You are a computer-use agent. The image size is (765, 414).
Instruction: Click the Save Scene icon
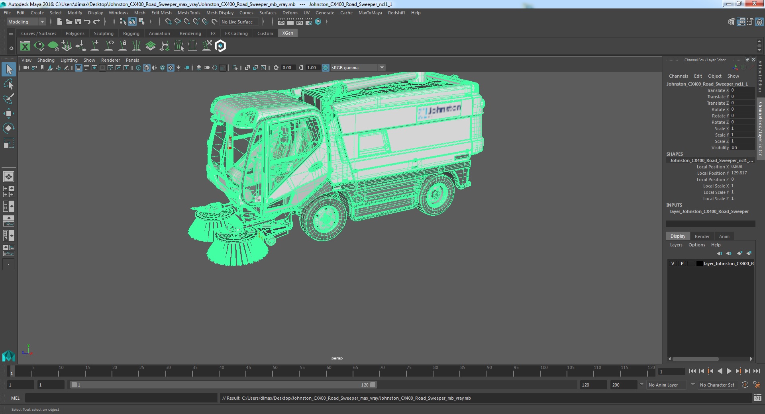point(78,22)
